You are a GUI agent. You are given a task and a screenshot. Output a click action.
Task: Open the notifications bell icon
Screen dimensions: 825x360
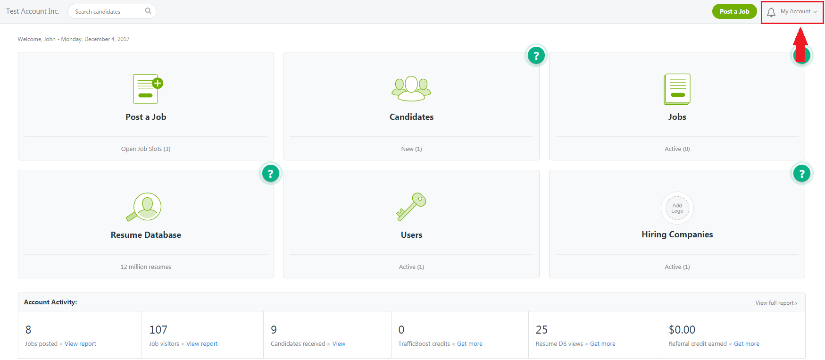[x=771, y=12]
